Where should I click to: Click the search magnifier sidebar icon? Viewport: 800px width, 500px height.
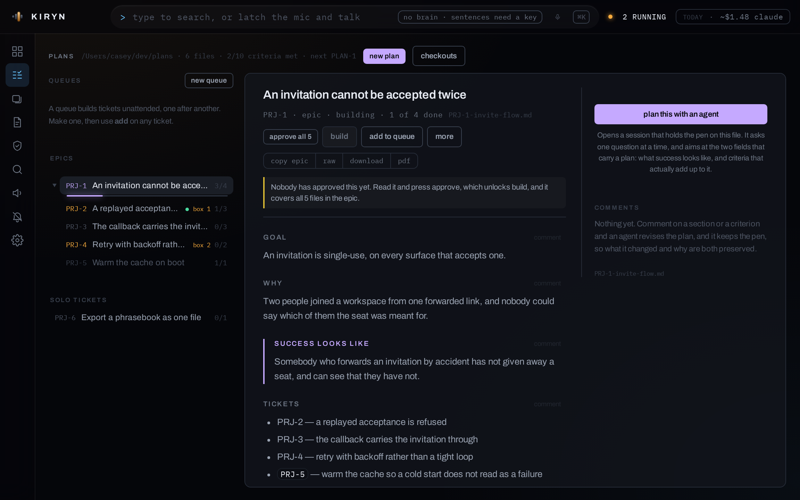pos(17,169)
